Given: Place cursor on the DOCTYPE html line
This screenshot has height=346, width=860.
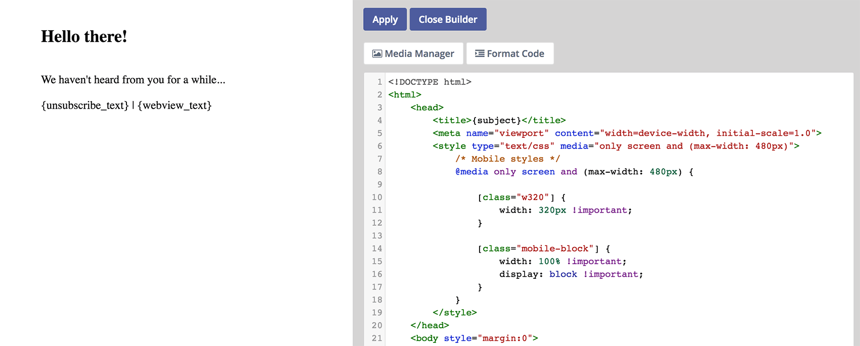Looking at the screenshot, I should pyautogui.click(x=429, y=82).
